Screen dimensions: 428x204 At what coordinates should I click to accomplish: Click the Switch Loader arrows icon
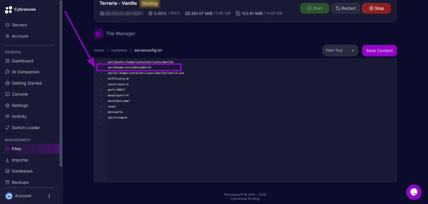click(8, 127)
